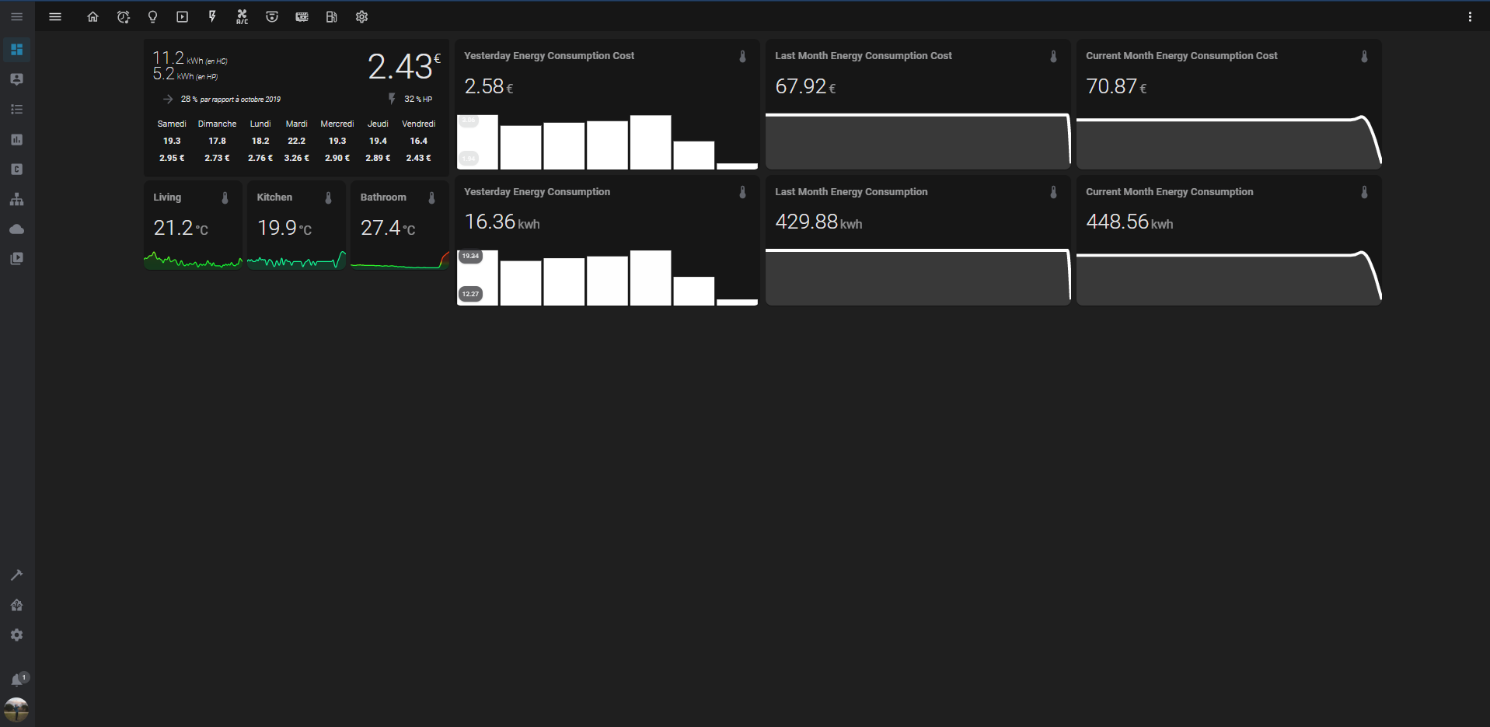The image size is (1490, 727).
Task: Select the energy lightning bolt tab
Action: [x=212, y=16]
